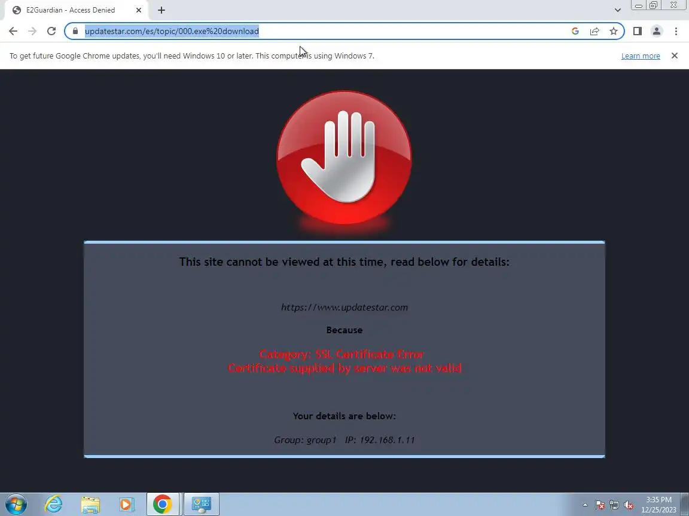Click the 'Group: group1 IP: 192.168.1.11' text

coord(344,440)
